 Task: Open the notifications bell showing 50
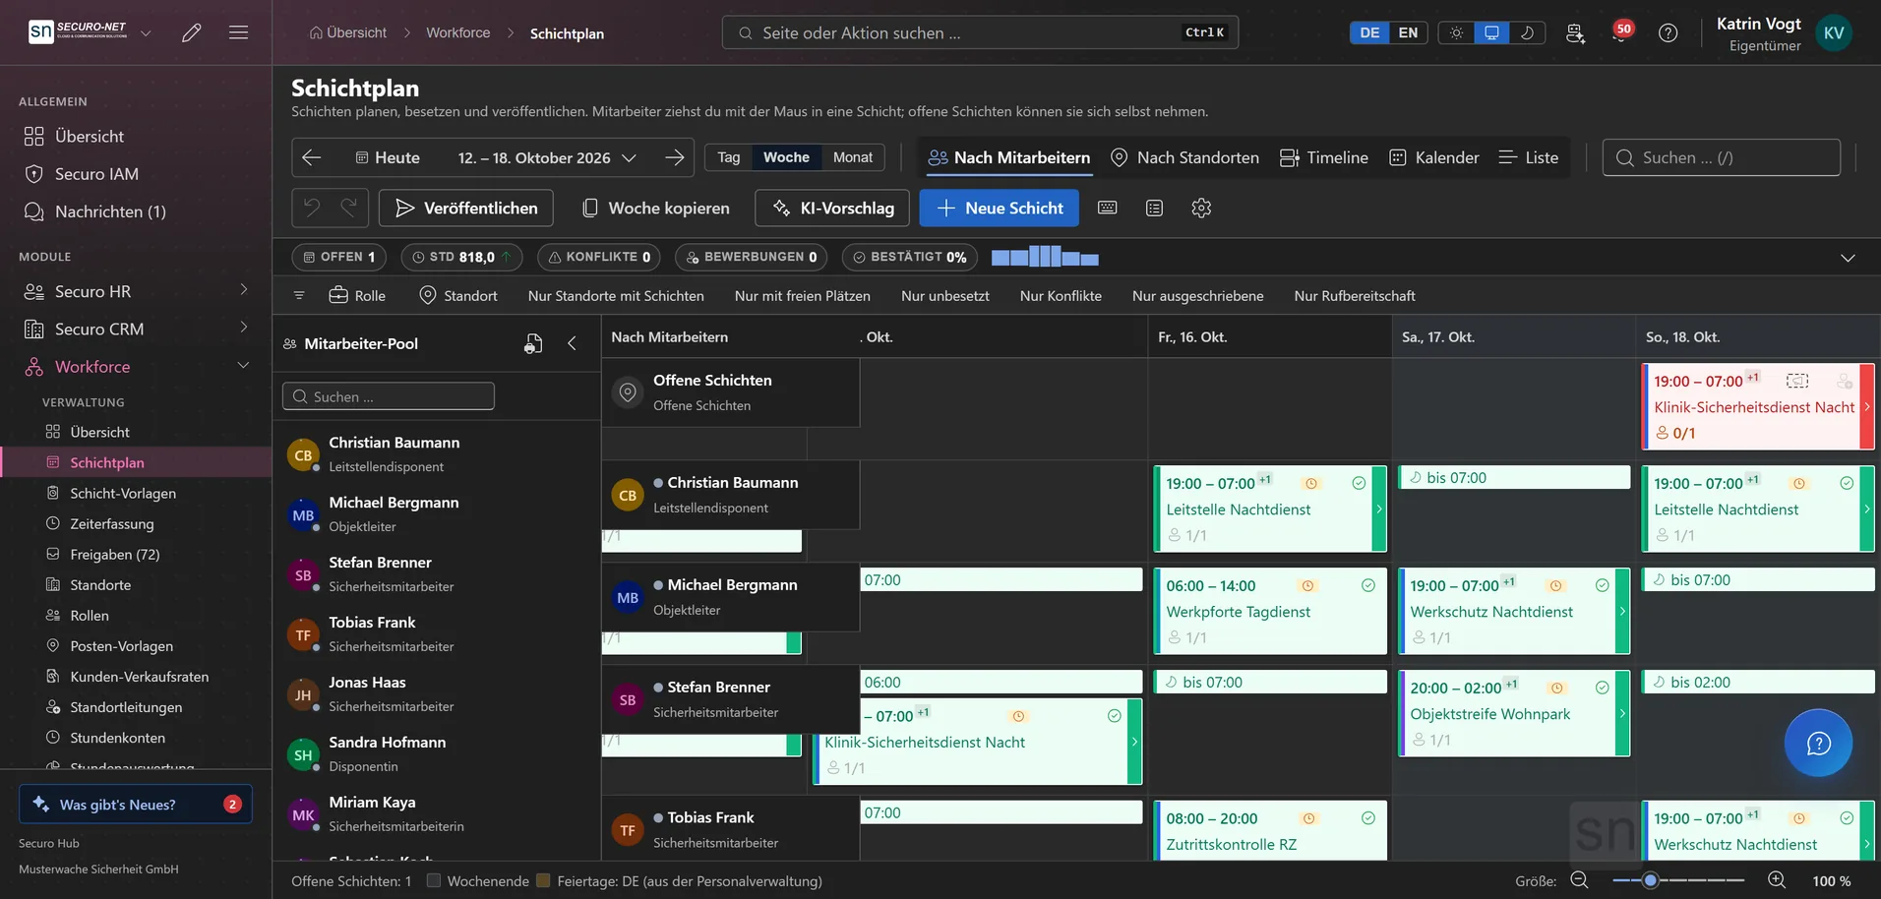tap(1620, 32)
